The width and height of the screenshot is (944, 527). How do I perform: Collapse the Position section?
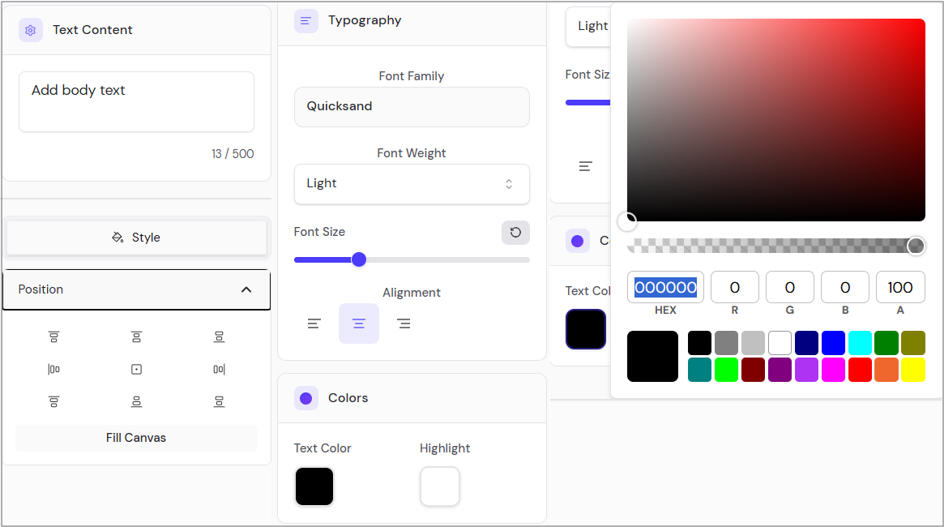(x=246, y=289)
